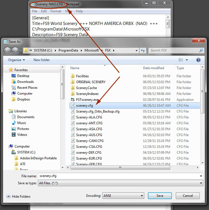Open the Save as type dropdown

coord(120,183)
